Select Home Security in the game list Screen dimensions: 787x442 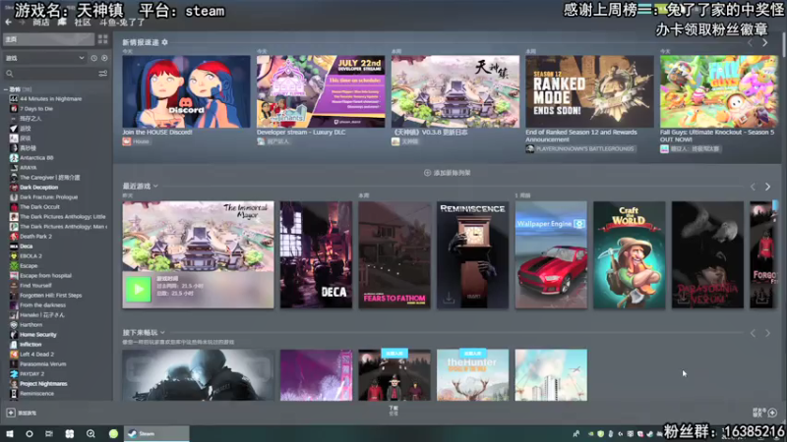pos(37,335)
